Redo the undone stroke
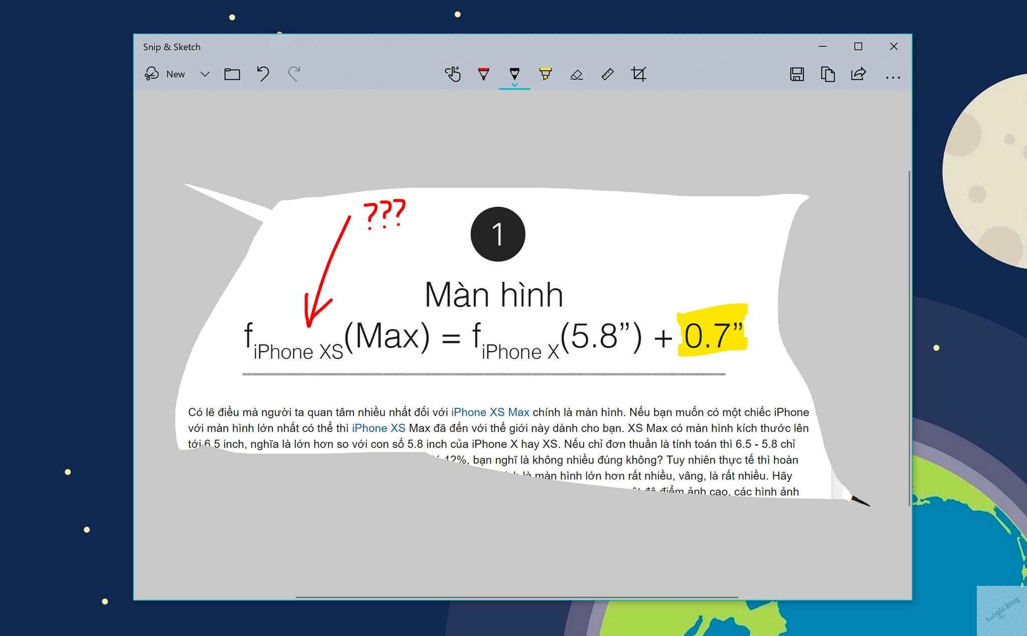This screenshot has height=636, width=1027. tap(294, 74)
